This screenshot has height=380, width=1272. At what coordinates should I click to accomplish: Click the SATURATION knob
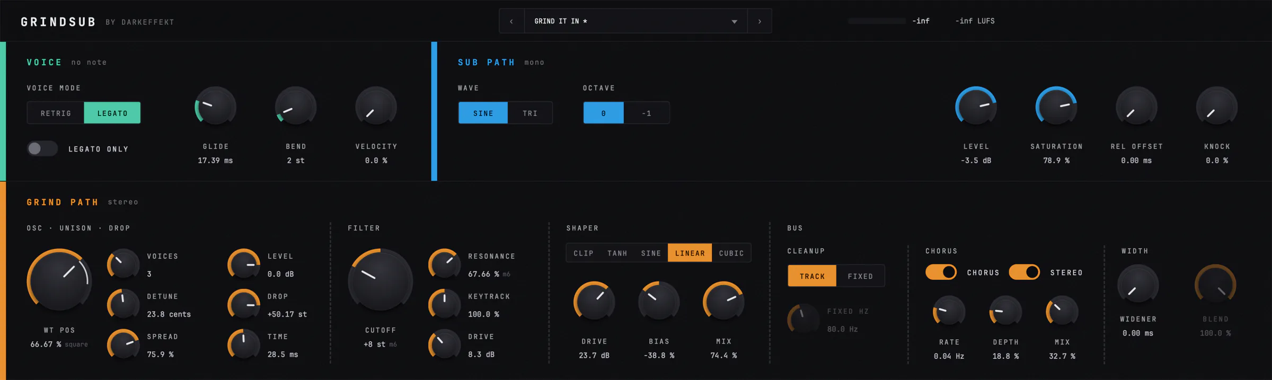(1056, 106)
